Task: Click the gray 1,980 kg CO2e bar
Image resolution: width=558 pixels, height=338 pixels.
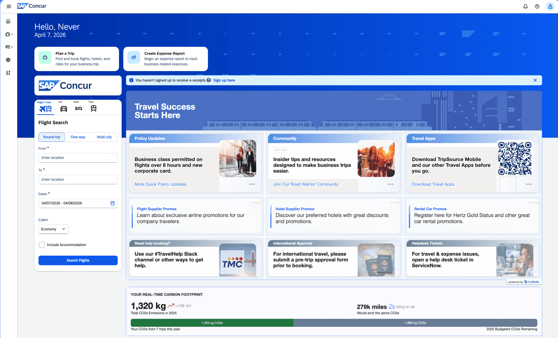Action: click(x=415, y=323)
